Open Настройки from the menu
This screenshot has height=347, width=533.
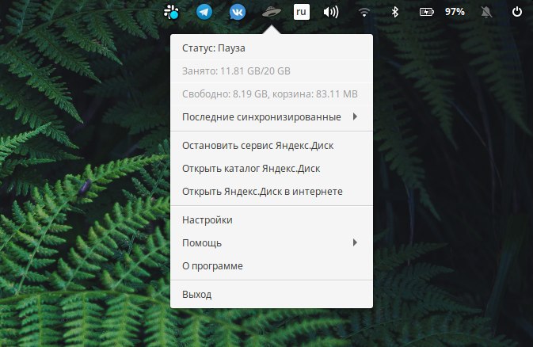272,220
